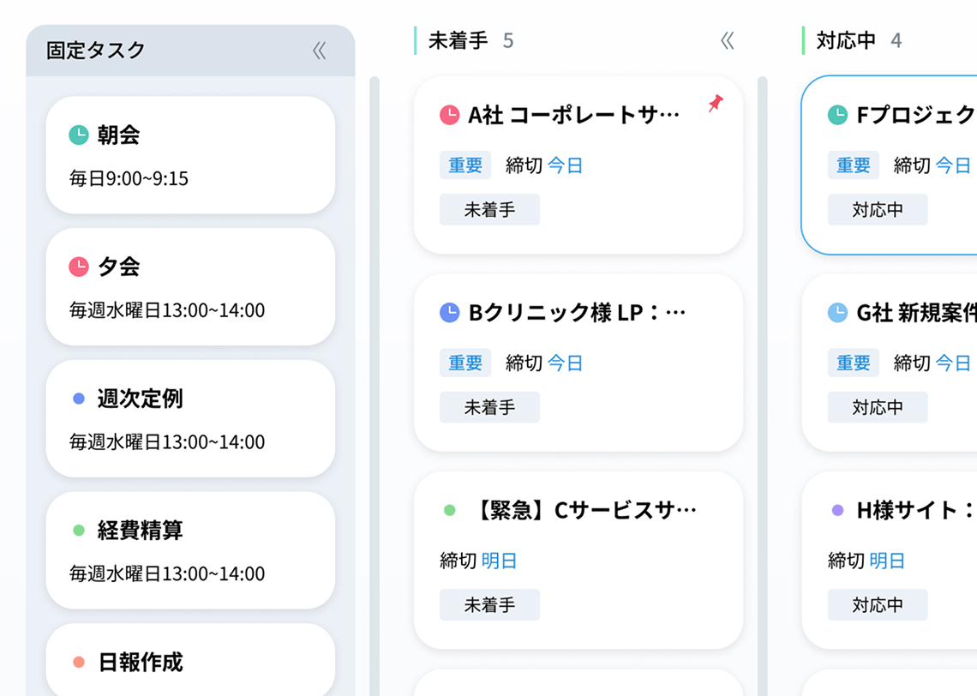This screenshot has height=696, width=977.
Task: Toggle the 重要 tag on G社 新規案件 card
Action: point(854,363)
